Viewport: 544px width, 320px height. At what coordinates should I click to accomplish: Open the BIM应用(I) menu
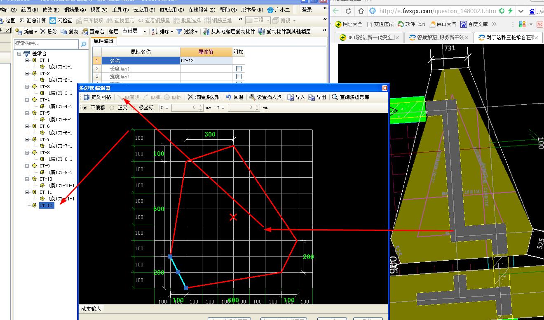pyautogui.click(x=171, y=9)
